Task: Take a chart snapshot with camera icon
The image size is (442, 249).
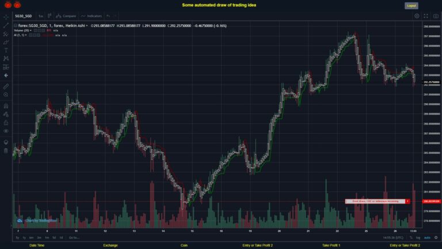Action: click(436, 16)
